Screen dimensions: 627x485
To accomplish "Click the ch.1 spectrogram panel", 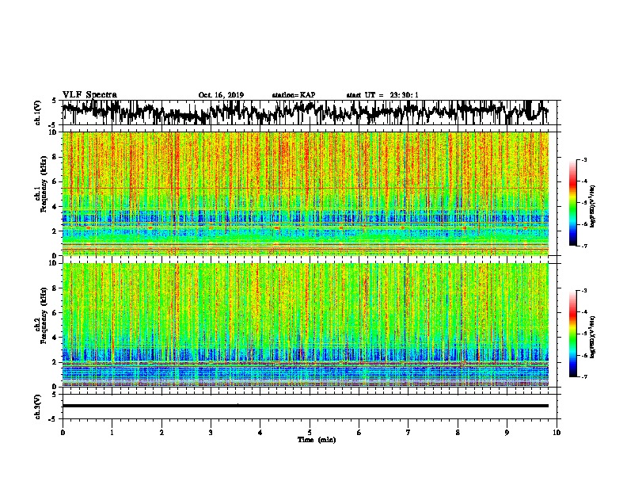I will (306, 193).
